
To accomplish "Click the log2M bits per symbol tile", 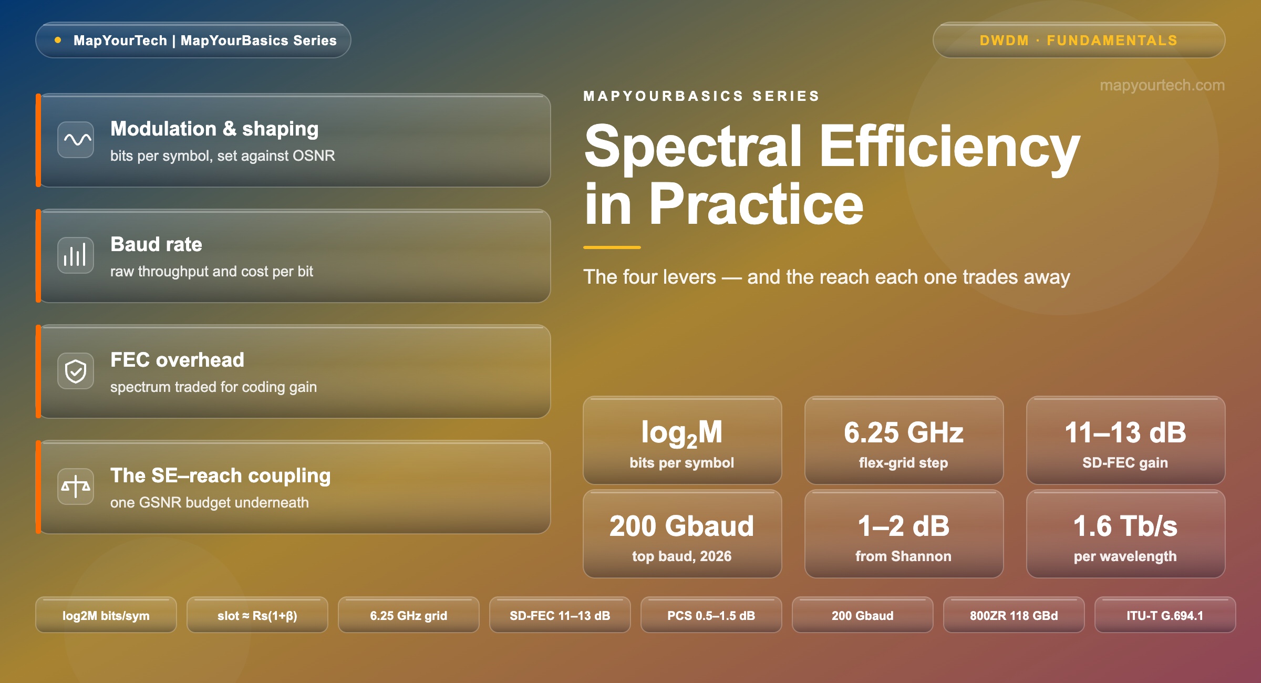I will pos(682,440).
